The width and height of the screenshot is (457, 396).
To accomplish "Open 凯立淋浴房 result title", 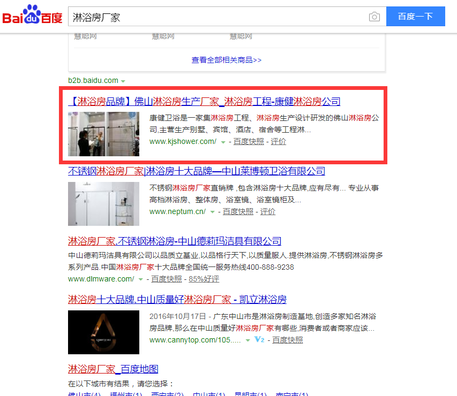I will pyautogui.click(x=177, y=299).
